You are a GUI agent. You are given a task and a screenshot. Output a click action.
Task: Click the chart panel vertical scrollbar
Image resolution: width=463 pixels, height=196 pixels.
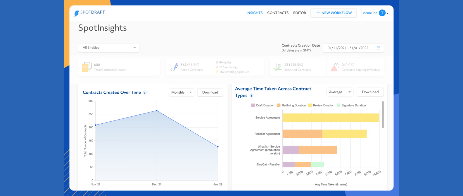[383, 115]
